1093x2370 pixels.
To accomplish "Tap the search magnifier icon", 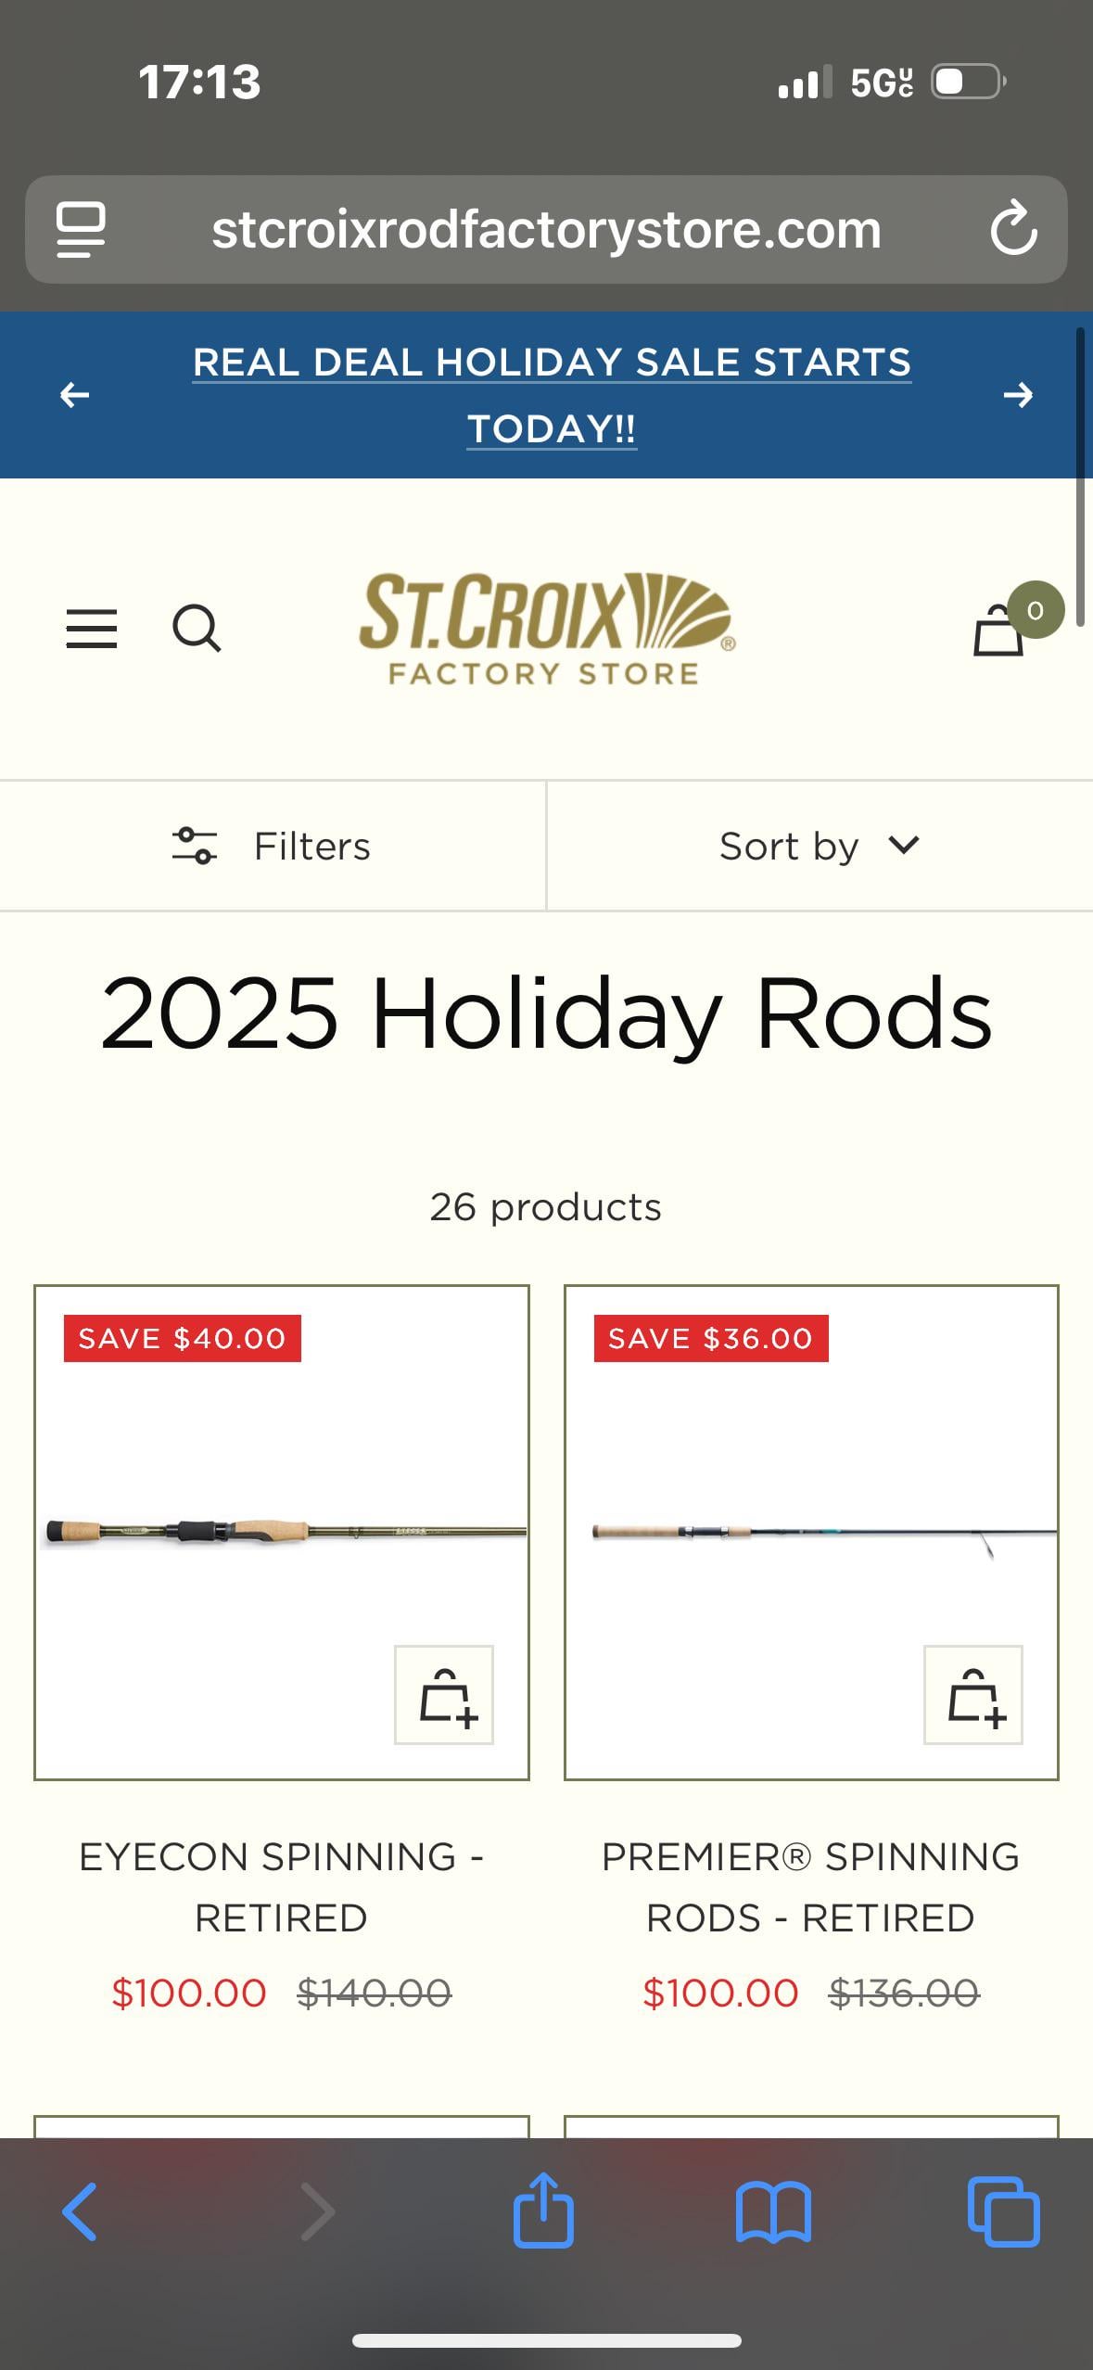I will point(197,629).
